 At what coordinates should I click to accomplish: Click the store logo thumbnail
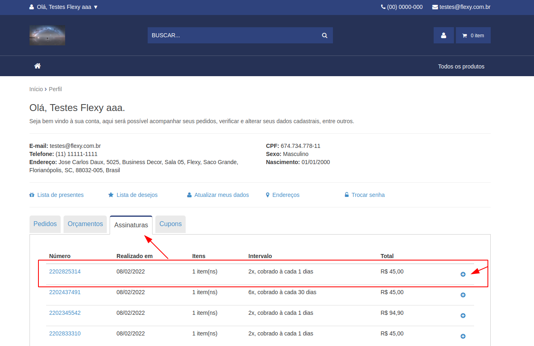tap(47, 35)
